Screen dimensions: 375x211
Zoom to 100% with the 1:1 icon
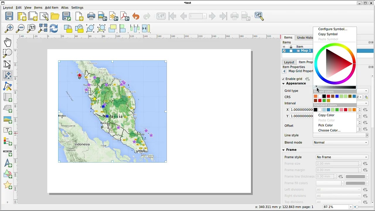click(31, 28)
